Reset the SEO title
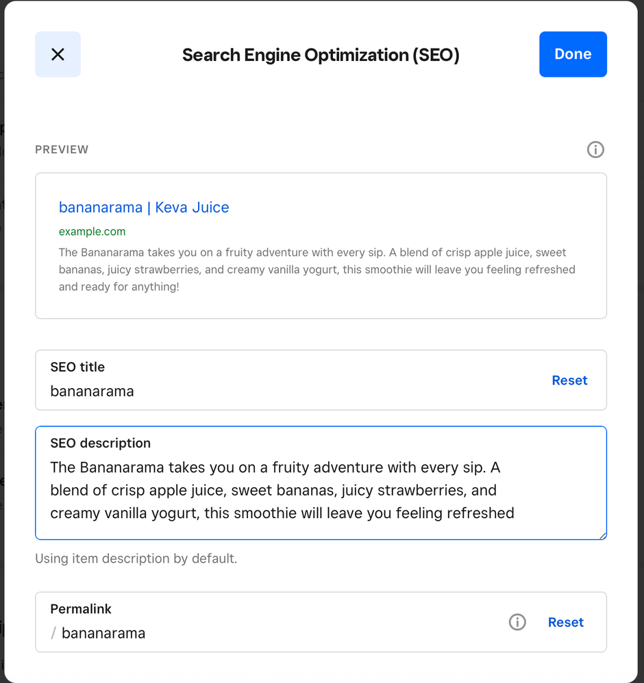This screenshot has height=683, width=644. click(x=569, y=381)
